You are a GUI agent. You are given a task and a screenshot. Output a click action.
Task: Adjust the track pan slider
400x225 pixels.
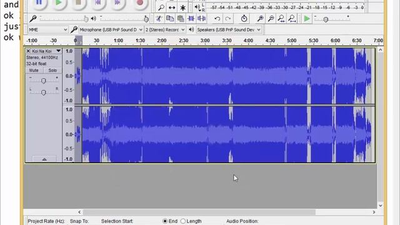tap(43, 92)
